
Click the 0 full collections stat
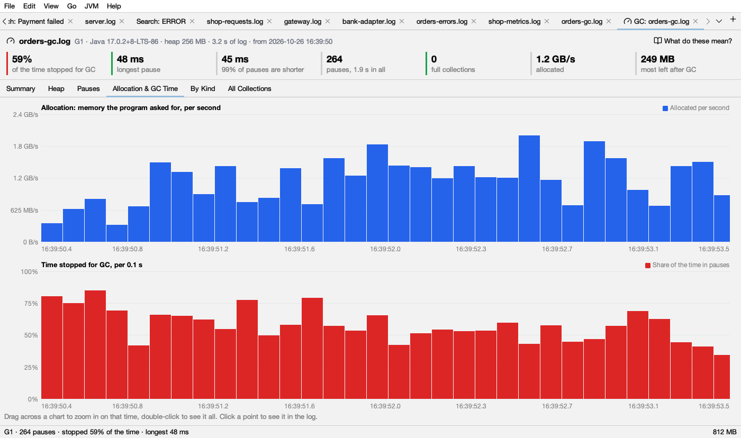click(x=473, y=63)
